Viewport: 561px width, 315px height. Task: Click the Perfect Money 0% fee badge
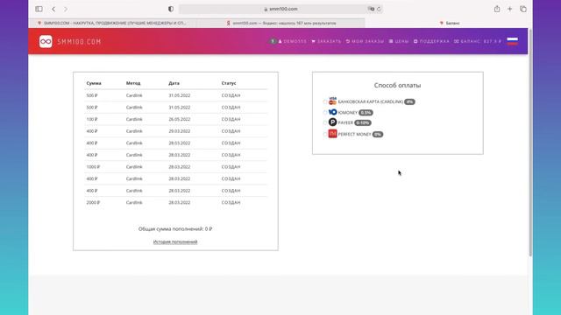[378, 134]
